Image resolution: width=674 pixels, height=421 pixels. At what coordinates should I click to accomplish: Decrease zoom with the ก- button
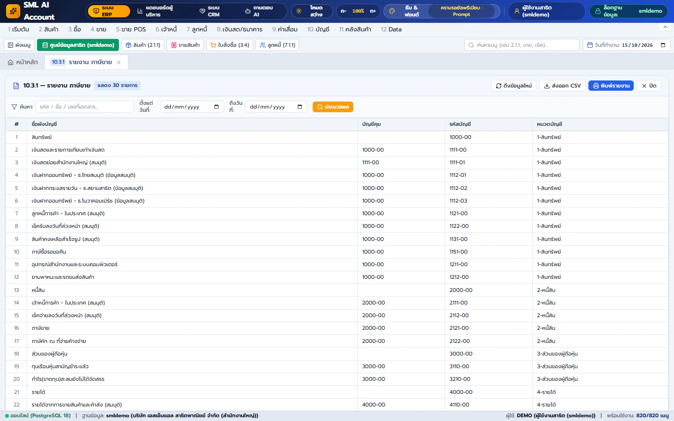click(344, 11)
